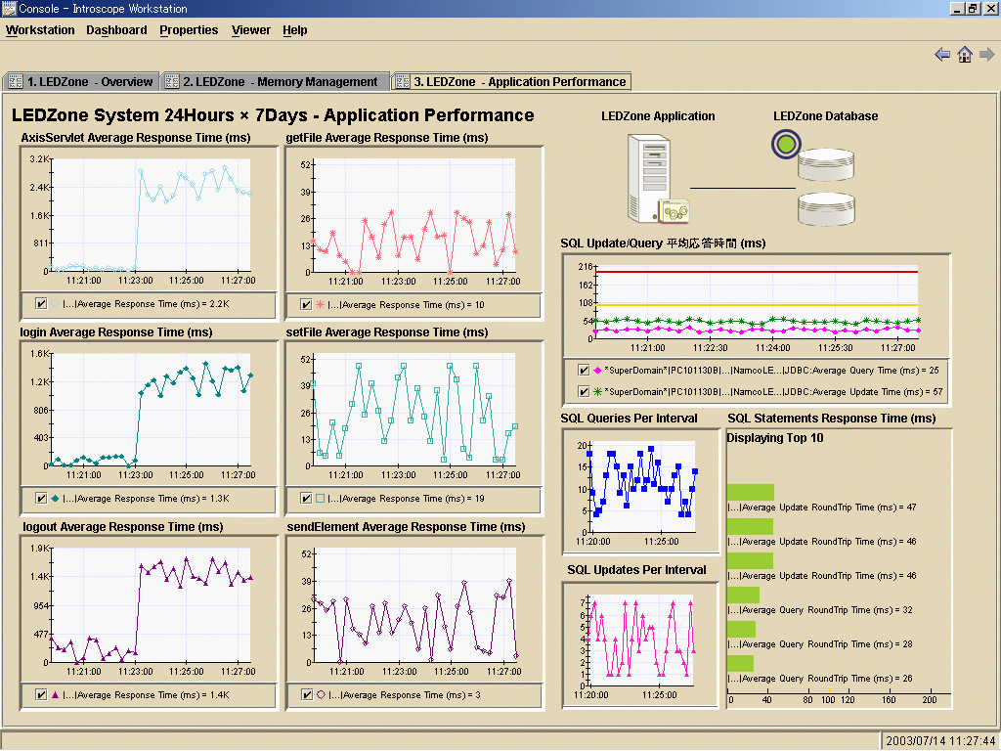Go forward with the right arrow icon
Viewport: 1001px width, 751px height.
click(x=987, y=55)
